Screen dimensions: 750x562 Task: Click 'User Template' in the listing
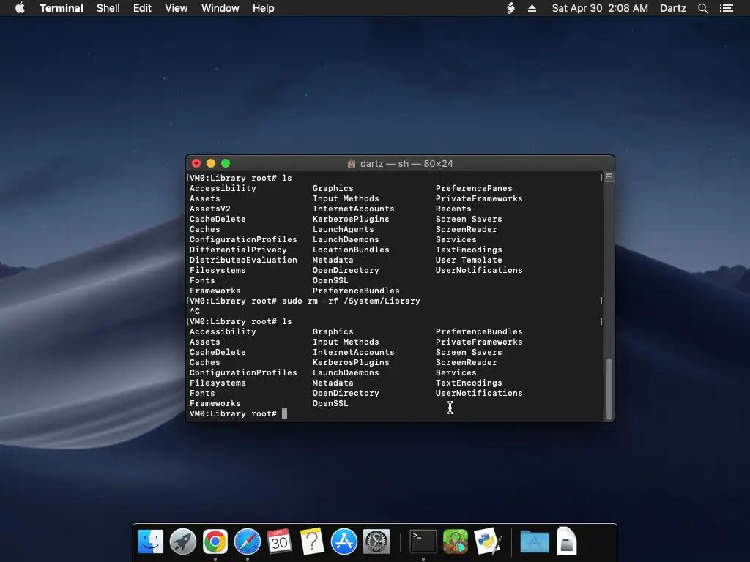[x=469, y=260]
